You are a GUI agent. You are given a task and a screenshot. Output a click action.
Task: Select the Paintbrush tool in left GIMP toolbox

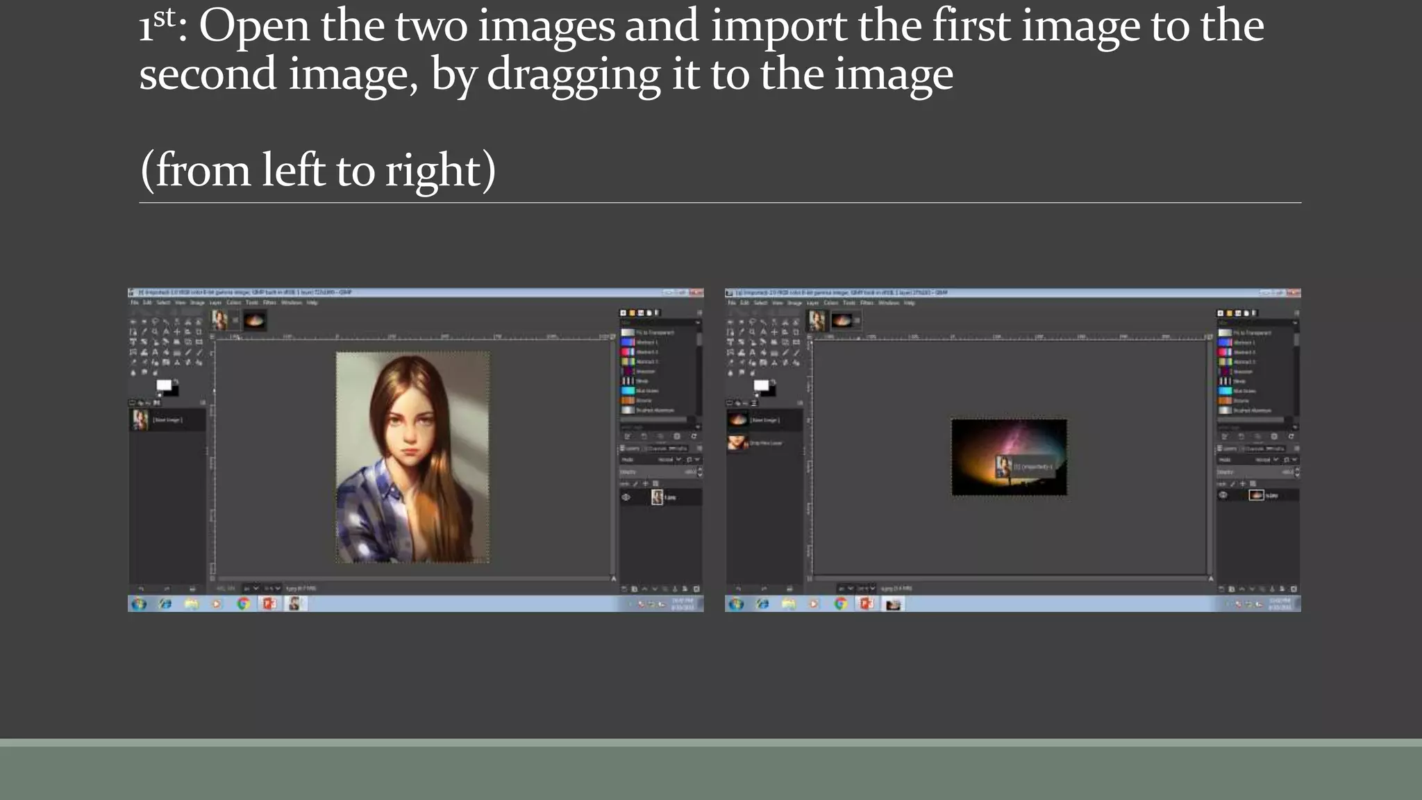pyautogui.click(x=199, y=353)
